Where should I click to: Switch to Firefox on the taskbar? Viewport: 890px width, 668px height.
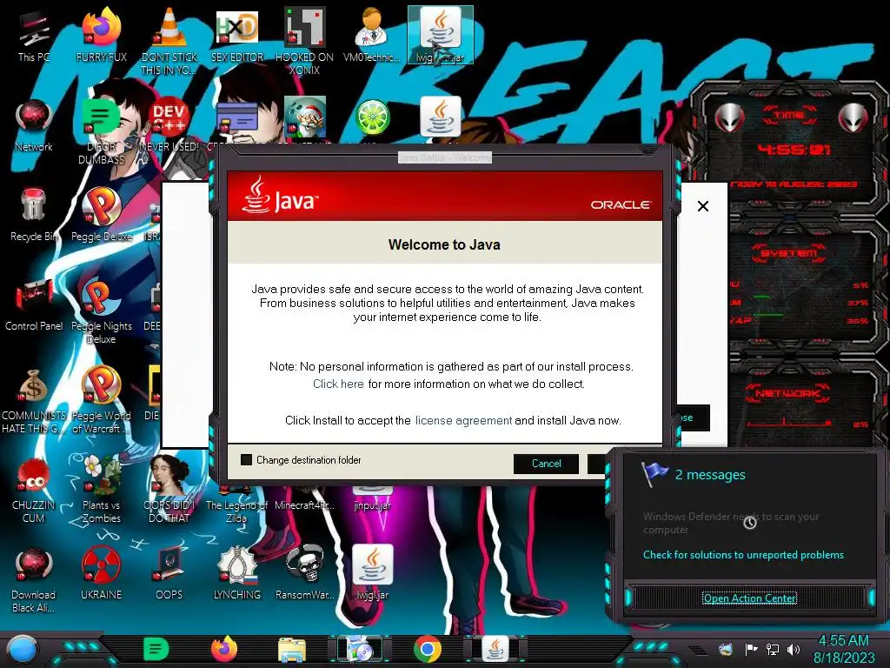[224, 649]
